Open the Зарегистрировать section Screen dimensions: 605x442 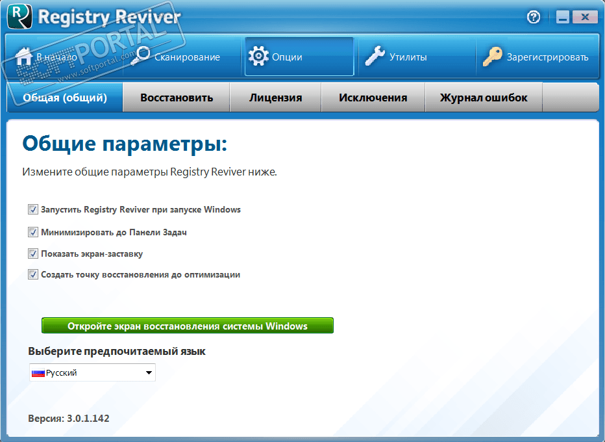click(537, 57)
